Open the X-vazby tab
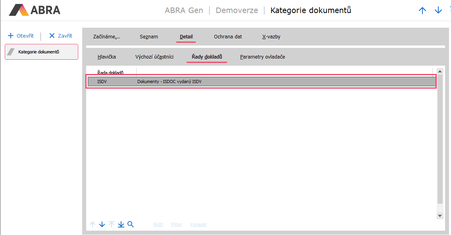 tap(271, 37)
